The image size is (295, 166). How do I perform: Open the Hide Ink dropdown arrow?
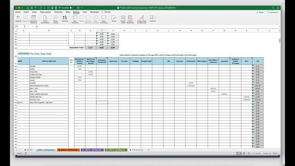pyautogui.click(x=155, y=18)
